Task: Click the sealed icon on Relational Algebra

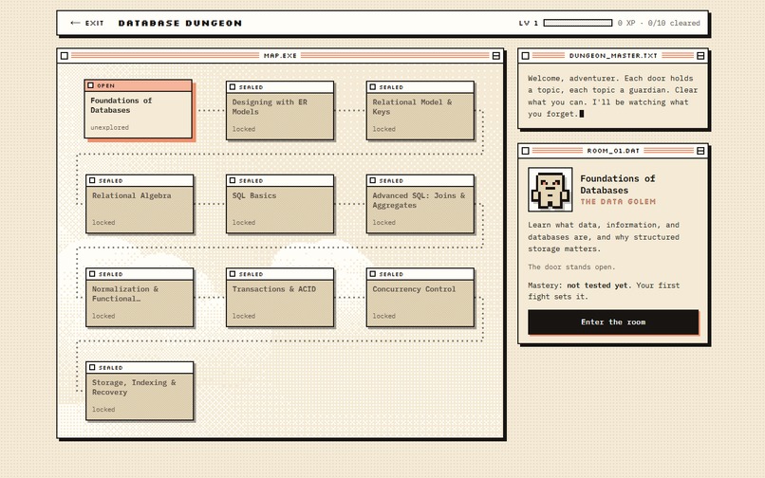Action: tap(92, 180)
